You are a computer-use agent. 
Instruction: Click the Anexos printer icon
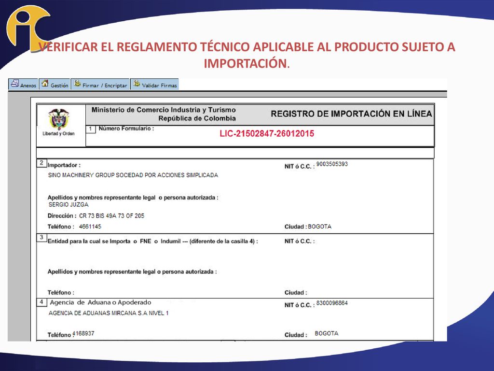(x=14, y=84)
